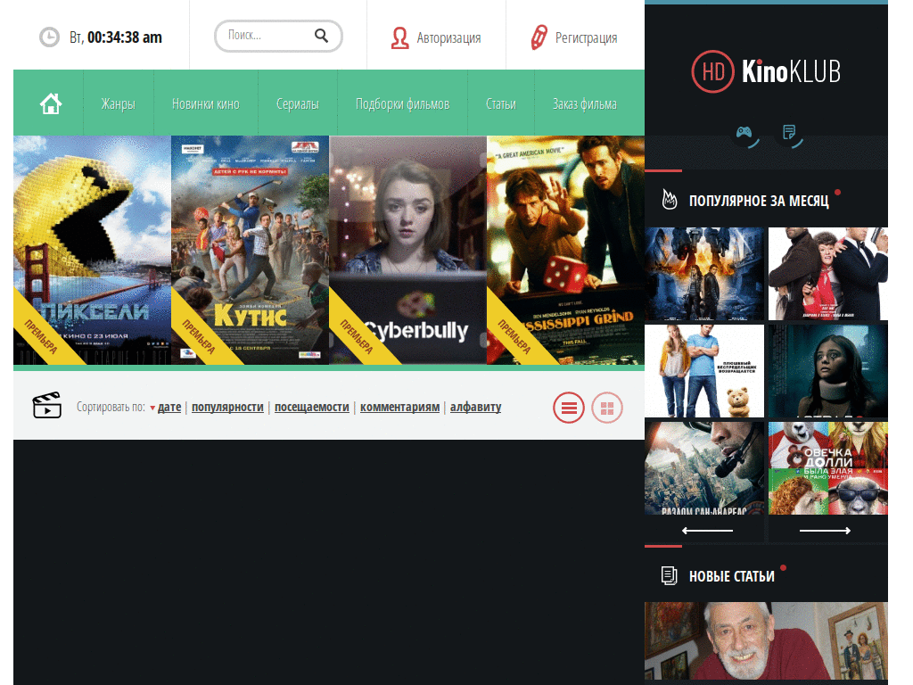Click the HD circle logo
This screenshot has width=913, height=685.
tap(712, 71)
